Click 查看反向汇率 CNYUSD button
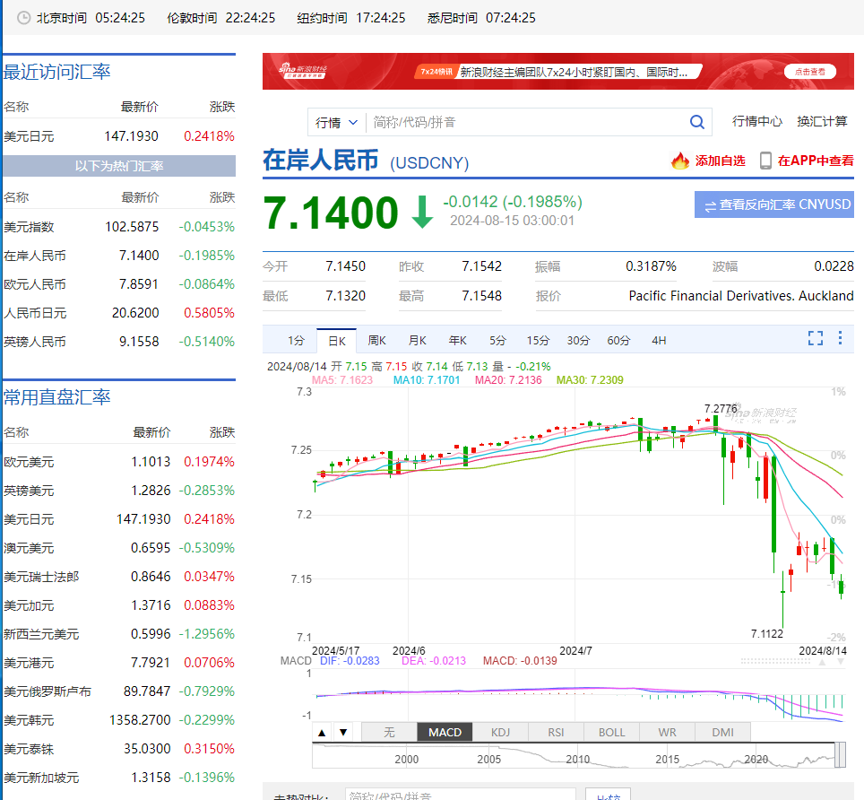Viewport: 864px width, 800px height. point(774,204)
